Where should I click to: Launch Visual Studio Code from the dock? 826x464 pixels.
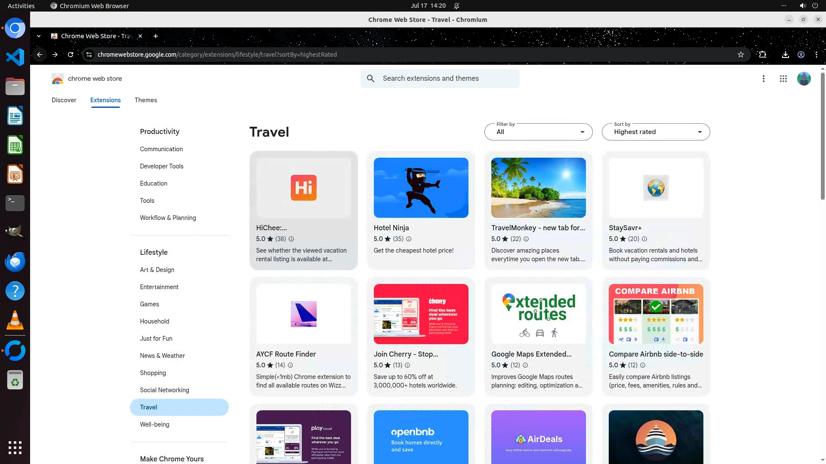point(15,57)
